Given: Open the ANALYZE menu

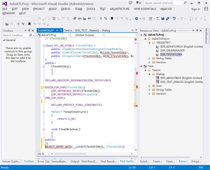Looking at the screenshot, I should tap(166, 9).
